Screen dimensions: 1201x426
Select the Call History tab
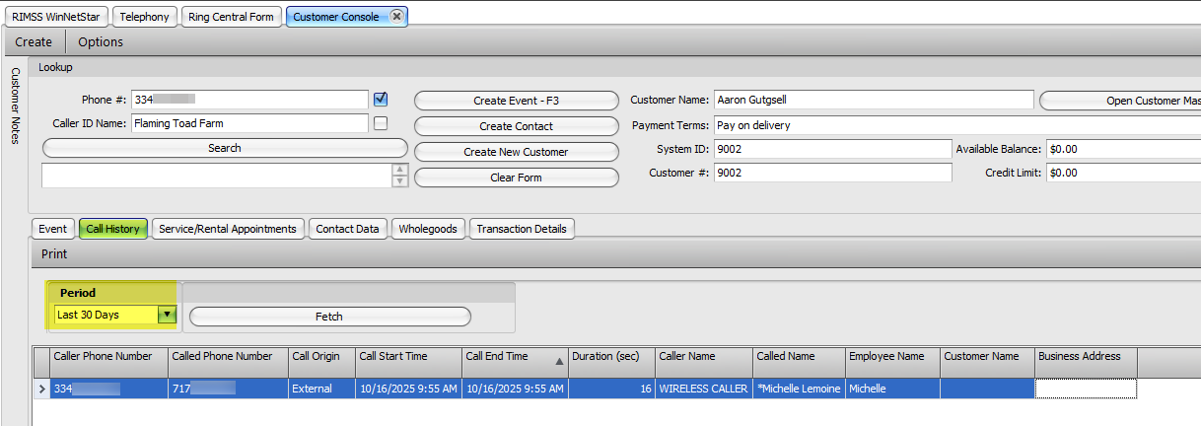[113, 229]
